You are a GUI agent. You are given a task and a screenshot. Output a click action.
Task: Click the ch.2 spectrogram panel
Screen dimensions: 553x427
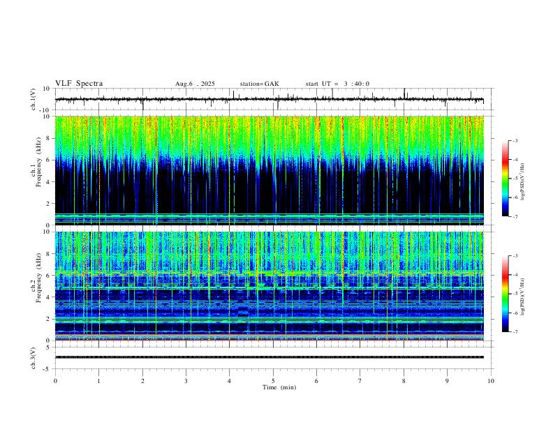click(x=270, y=286)
